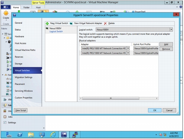Click the Jobs workspace icon
Screen dimensions: 184x139
click(x=5, y=117)
